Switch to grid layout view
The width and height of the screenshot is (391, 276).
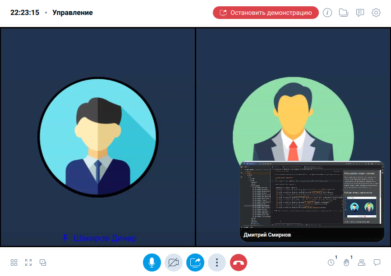tap(14, 262)
